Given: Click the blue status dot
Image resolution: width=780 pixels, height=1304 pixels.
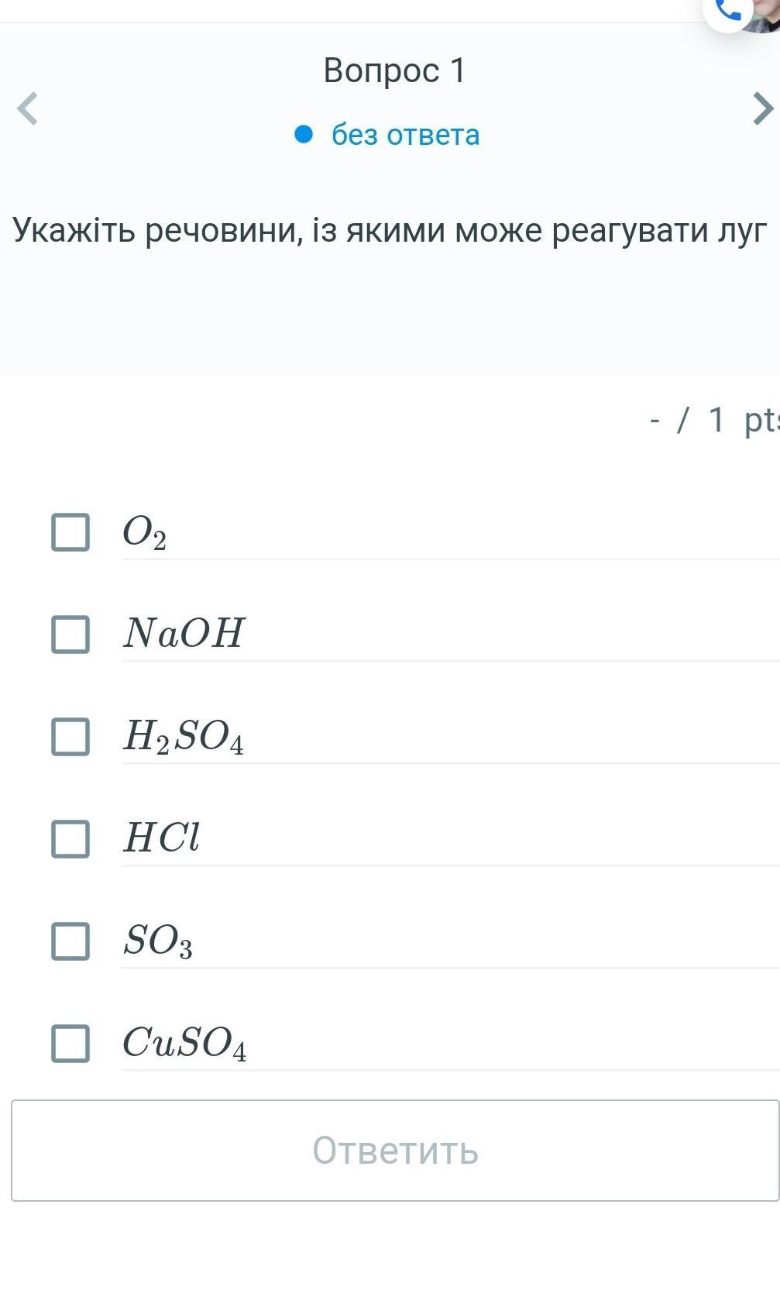Looking at the screenshot, I should click(304, 135).
